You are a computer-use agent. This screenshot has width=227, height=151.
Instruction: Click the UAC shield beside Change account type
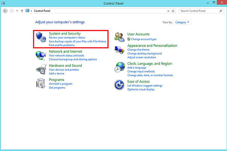[129, 39]
